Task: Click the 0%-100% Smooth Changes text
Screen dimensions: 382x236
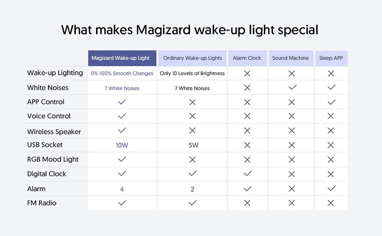Action: click(x=122, y=73)
